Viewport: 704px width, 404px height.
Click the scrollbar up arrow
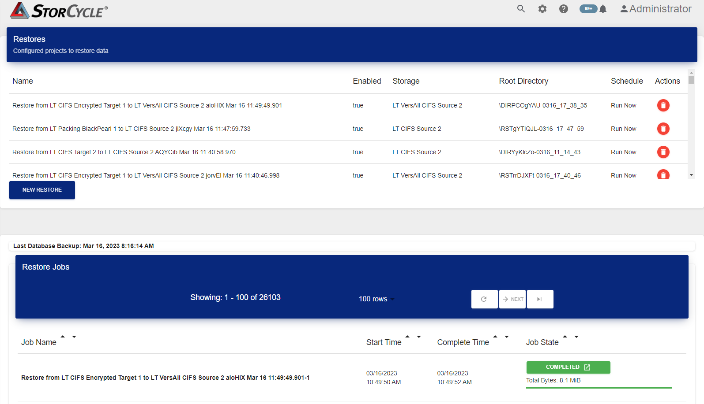coord(691,72)
